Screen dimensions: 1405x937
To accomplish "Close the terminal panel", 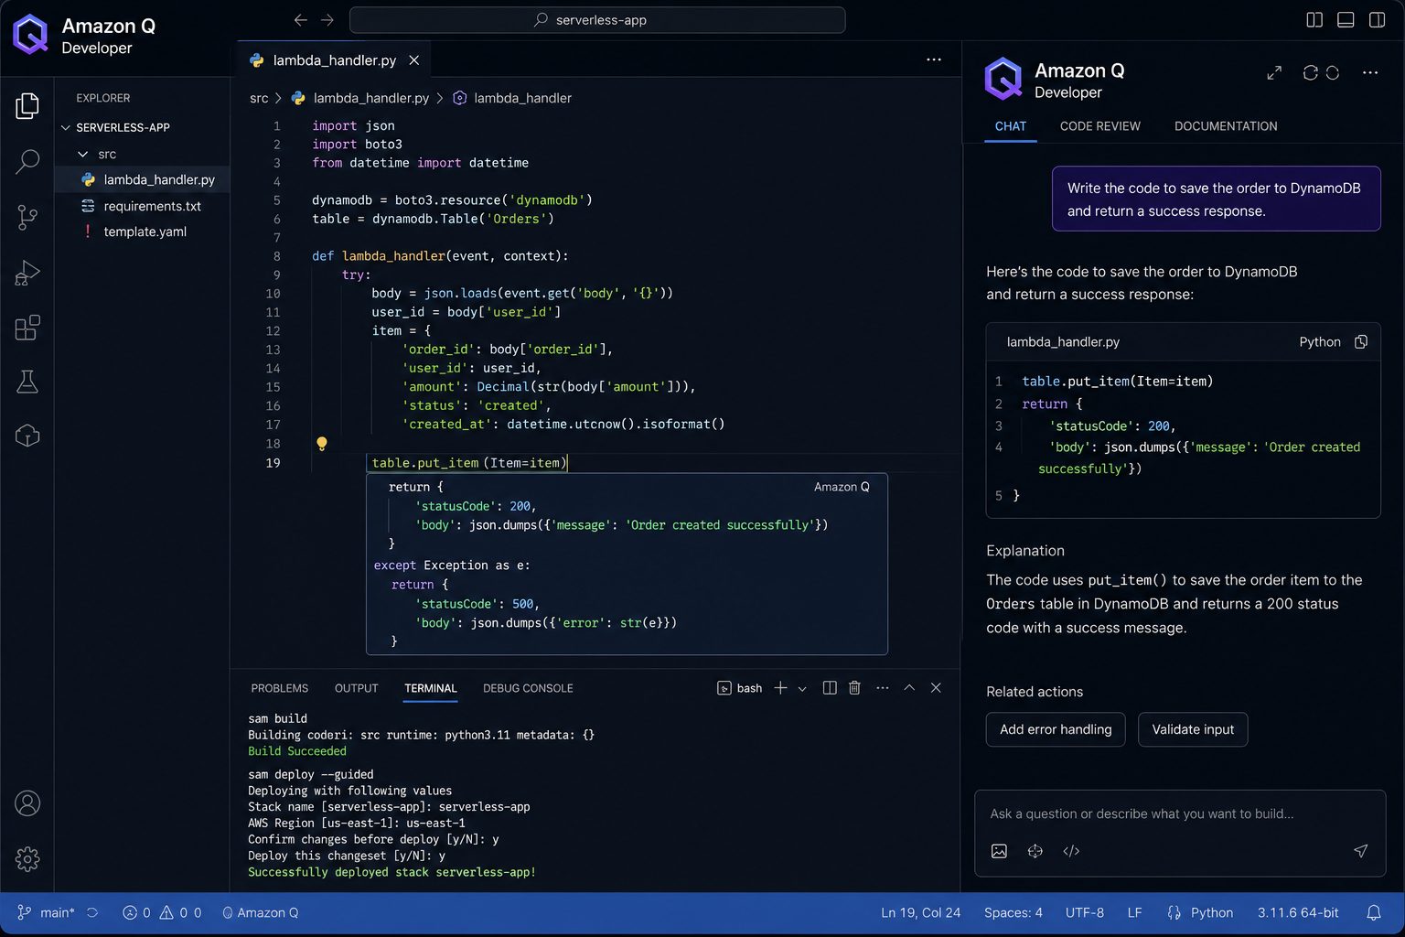I will click(x=936, y=687).
